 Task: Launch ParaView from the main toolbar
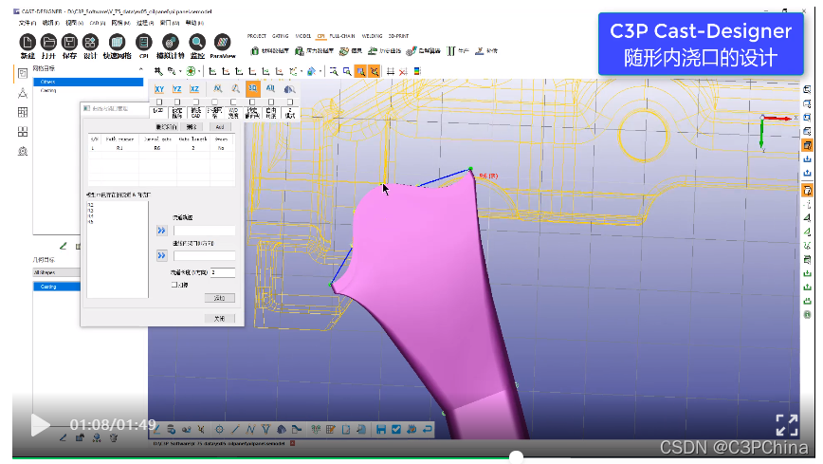click(223, 43)
